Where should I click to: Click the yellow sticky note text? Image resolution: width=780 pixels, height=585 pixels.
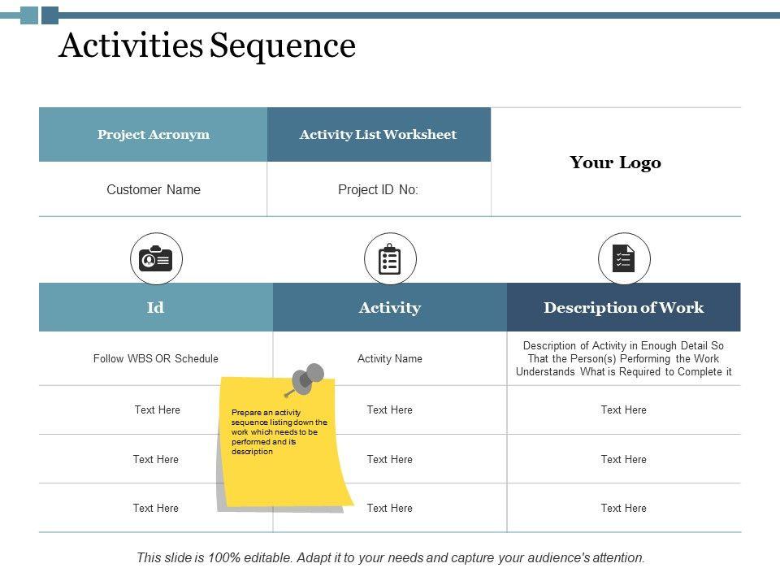[279, 431]
